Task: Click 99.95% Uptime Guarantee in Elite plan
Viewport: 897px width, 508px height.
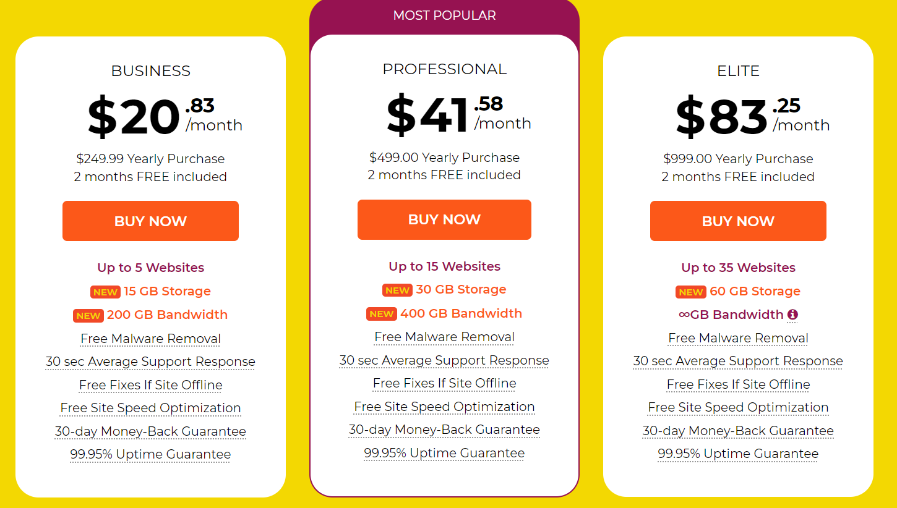Action: pos(738,454)
